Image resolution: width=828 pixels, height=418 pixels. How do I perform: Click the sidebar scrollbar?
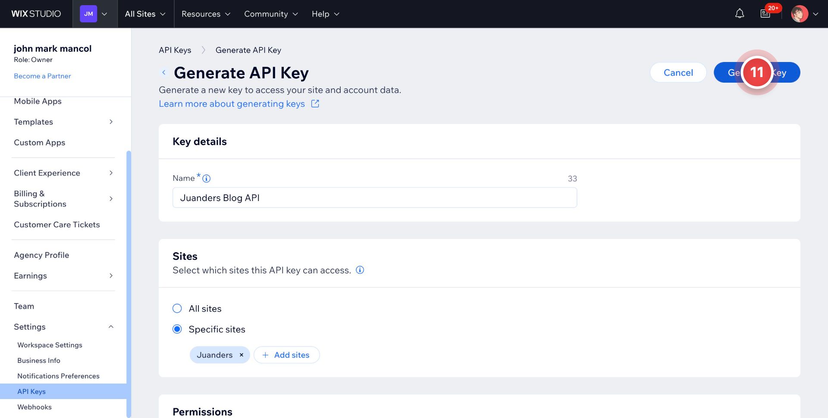click(x=129, y=284)
